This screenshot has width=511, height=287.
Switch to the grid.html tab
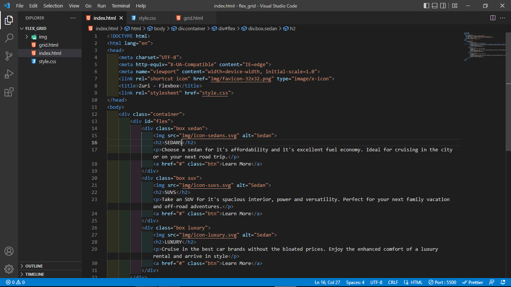tap(193, 18)
